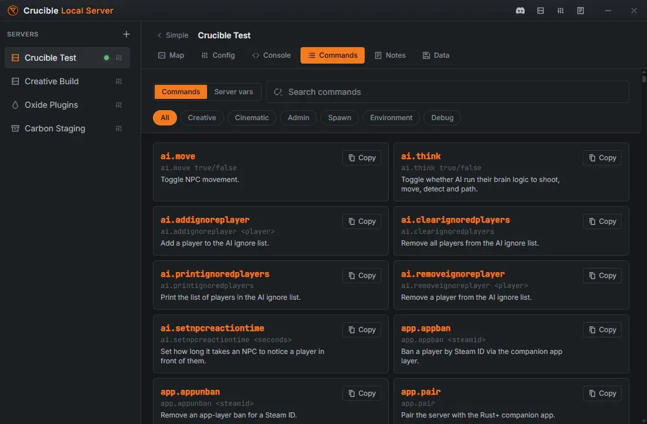Select Crucible Test in server list
Viewport: 647px width, 424px height.
click(x=67, y=58)
